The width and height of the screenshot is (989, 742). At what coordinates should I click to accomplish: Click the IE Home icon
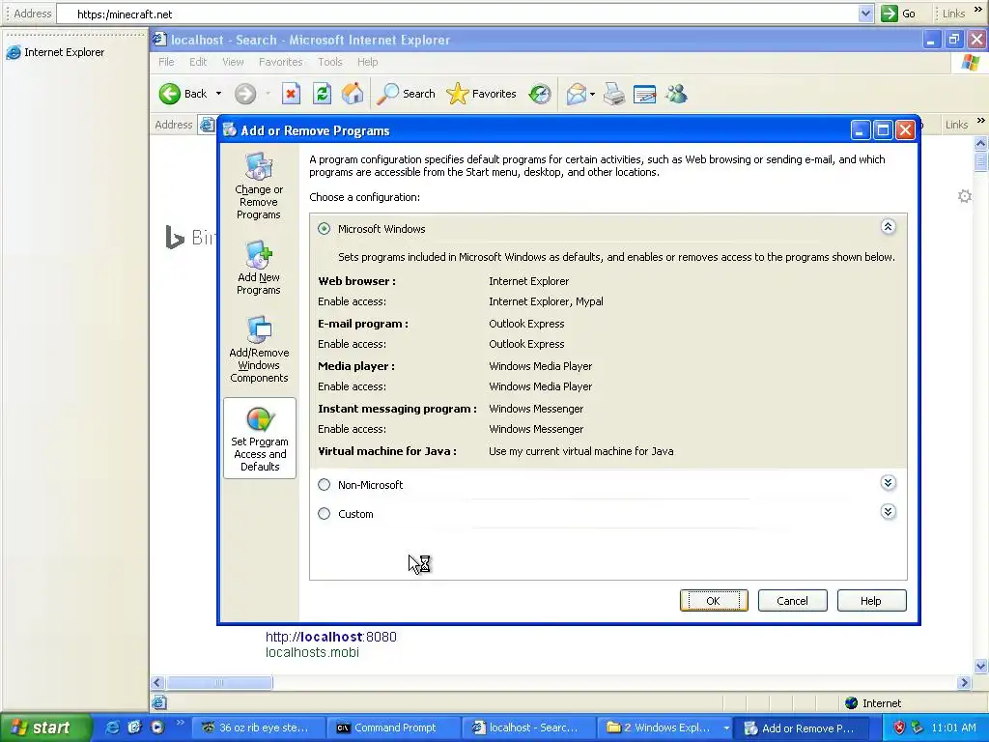click(353, 94)
